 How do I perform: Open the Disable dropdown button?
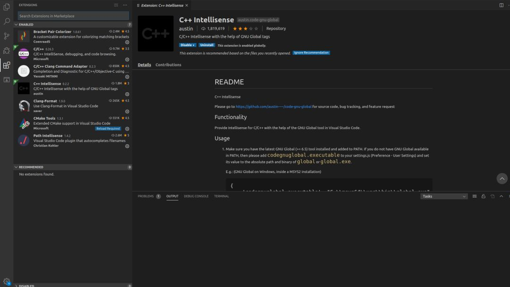tap(187, 45)
